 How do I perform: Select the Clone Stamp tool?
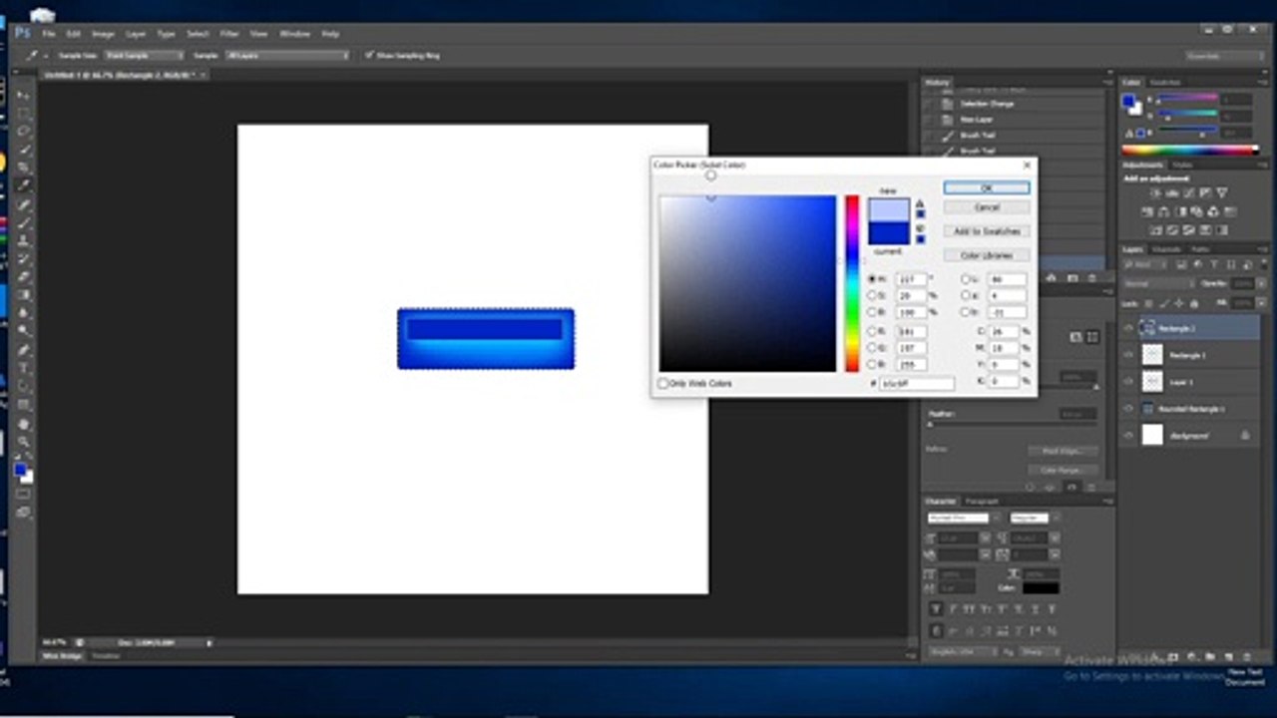[x=24, y=239]
